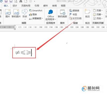Viewport: 107px width, 97px height.
Task: Expand the 页码 page number dropdown
Action: click(98, 18)
